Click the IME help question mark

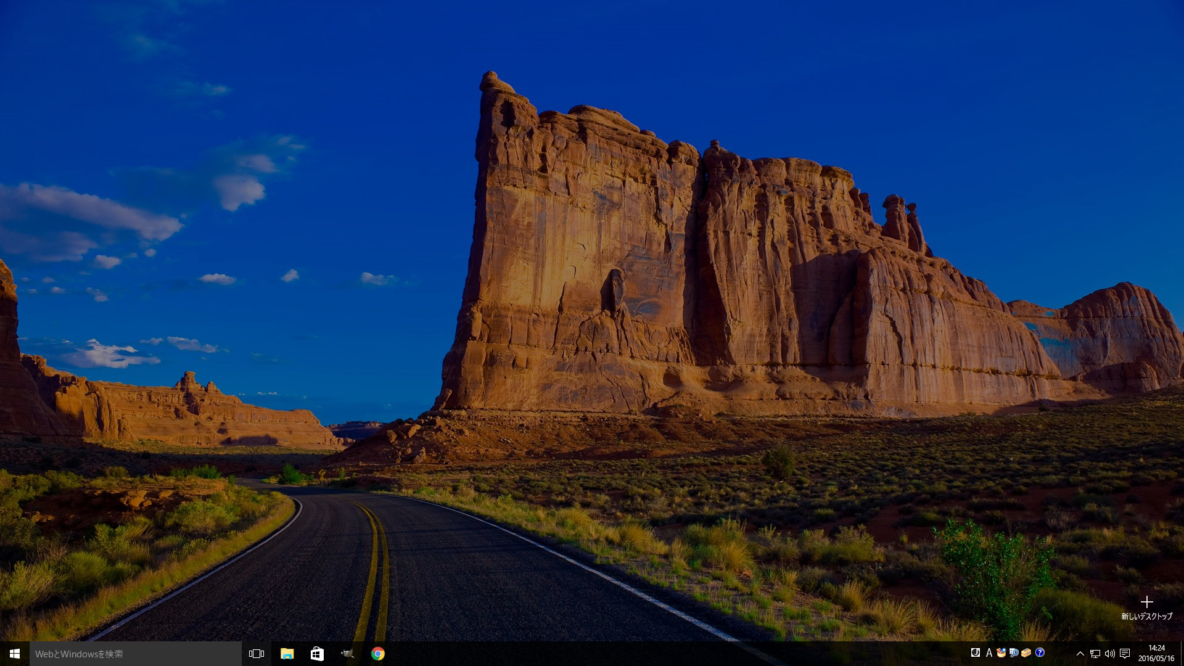point(1040,652)
